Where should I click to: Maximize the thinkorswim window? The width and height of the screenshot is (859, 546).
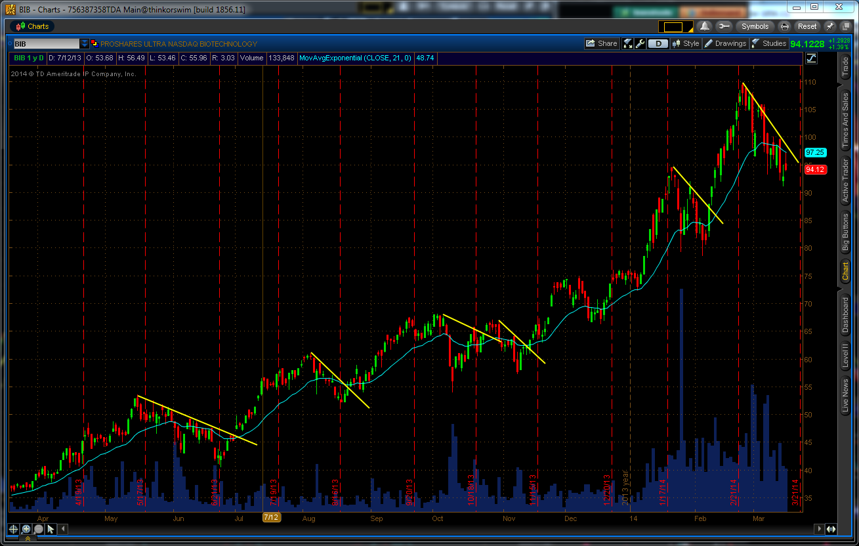[814, 7]
